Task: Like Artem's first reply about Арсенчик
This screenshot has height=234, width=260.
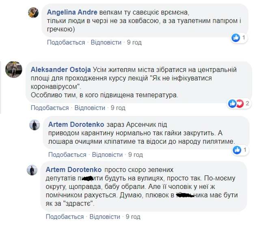Action: tap(67, 155)
